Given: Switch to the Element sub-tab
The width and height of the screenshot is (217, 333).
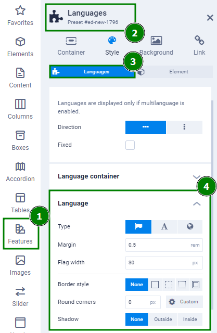Looking at the screenshot, I should coord(174,72).
